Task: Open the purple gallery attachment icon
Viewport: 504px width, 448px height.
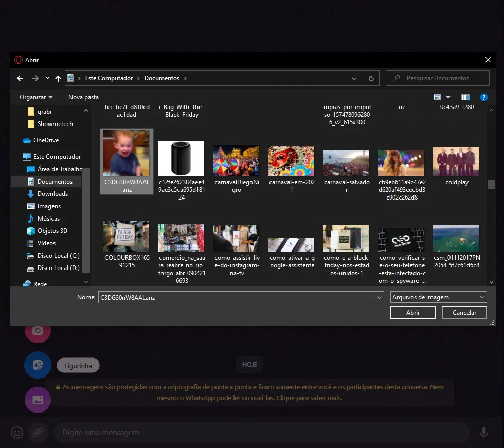Action: pos(38,400)
